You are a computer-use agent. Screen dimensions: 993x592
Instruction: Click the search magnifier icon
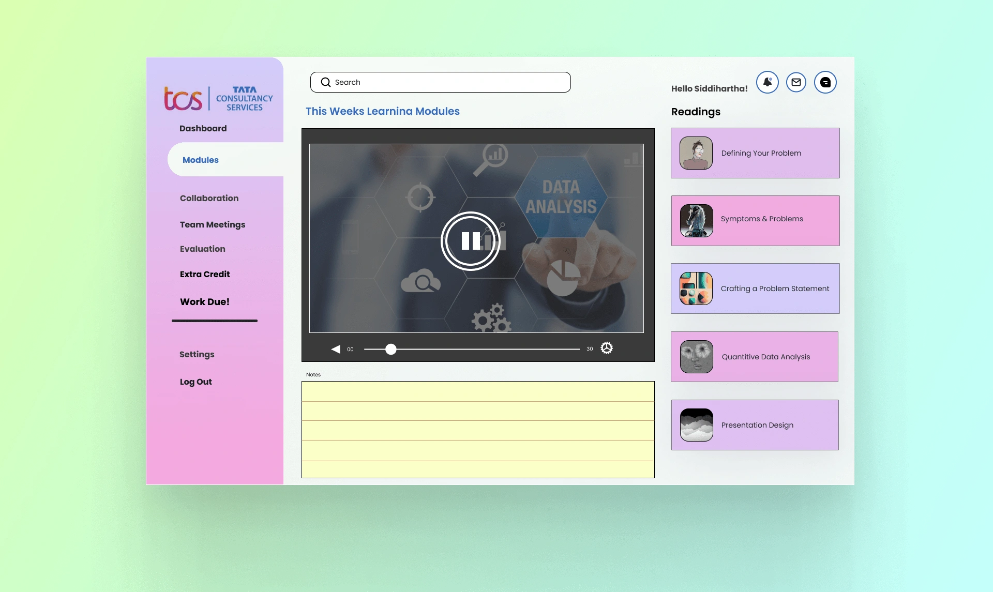pos(325,82)
